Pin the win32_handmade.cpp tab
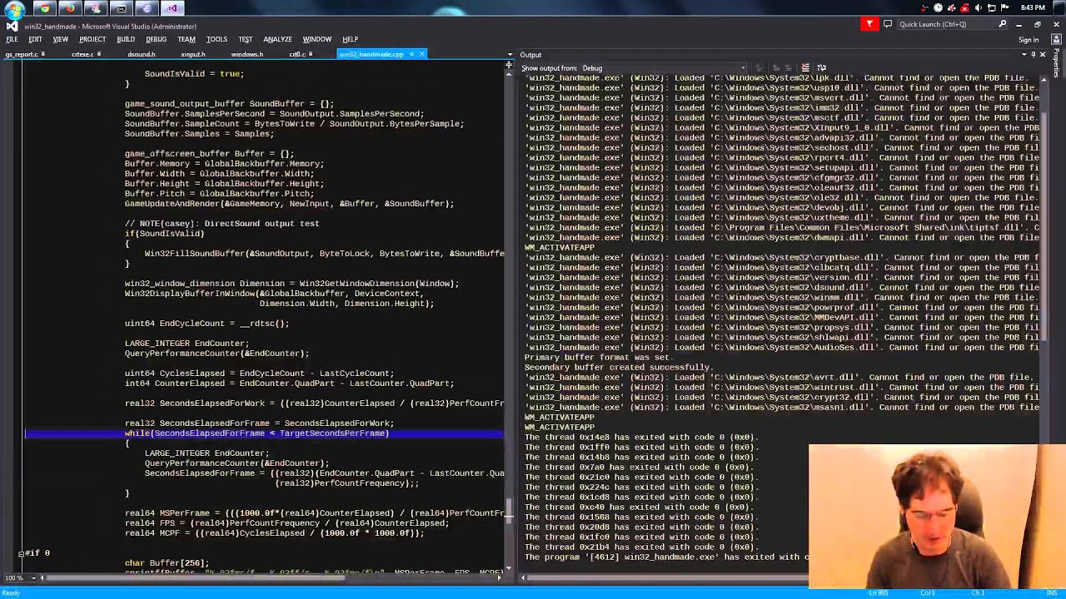 [x=411, y=55]
